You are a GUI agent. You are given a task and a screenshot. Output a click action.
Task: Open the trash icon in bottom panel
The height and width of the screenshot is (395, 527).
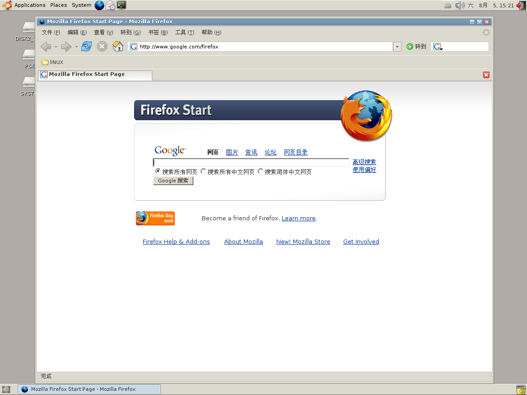(x=521, y=390)
